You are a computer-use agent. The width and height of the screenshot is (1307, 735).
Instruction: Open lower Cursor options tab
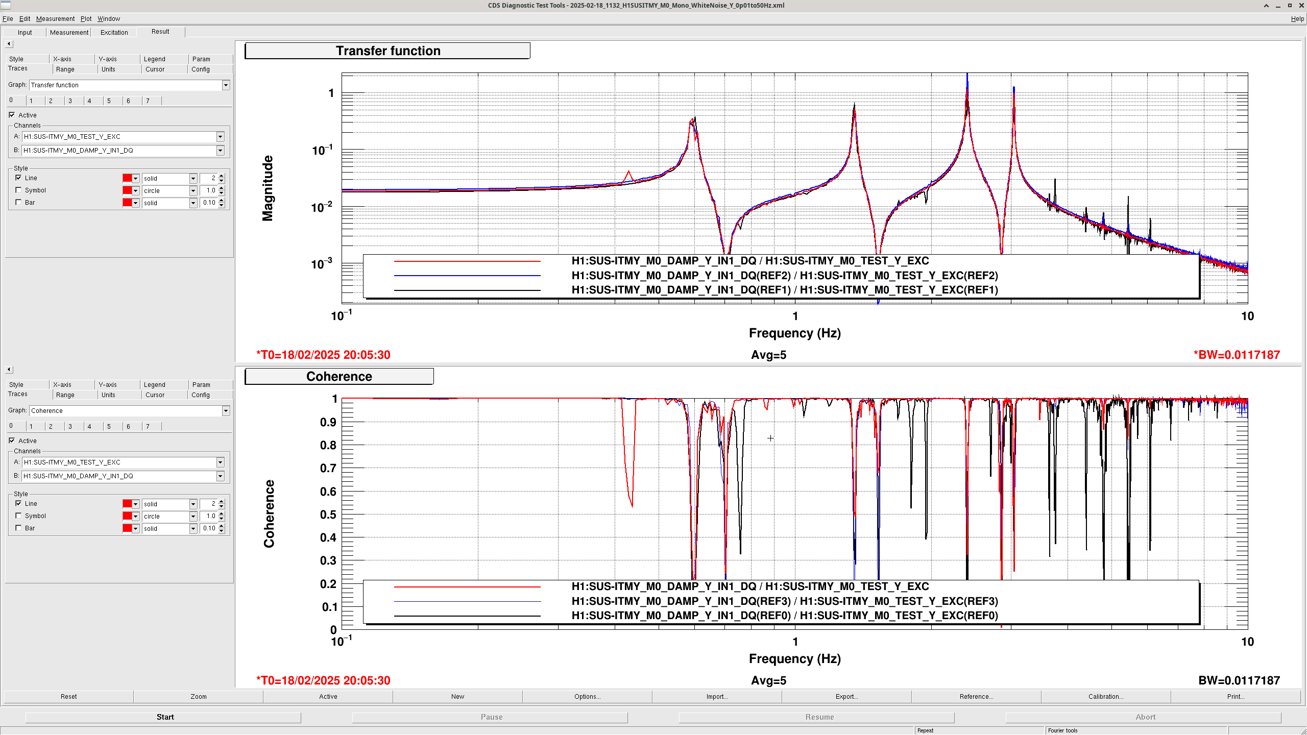pos(155,395)
